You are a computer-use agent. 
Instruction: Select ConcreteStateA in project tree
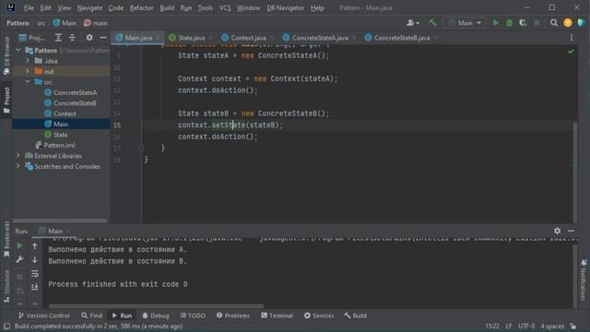point(71,92)
